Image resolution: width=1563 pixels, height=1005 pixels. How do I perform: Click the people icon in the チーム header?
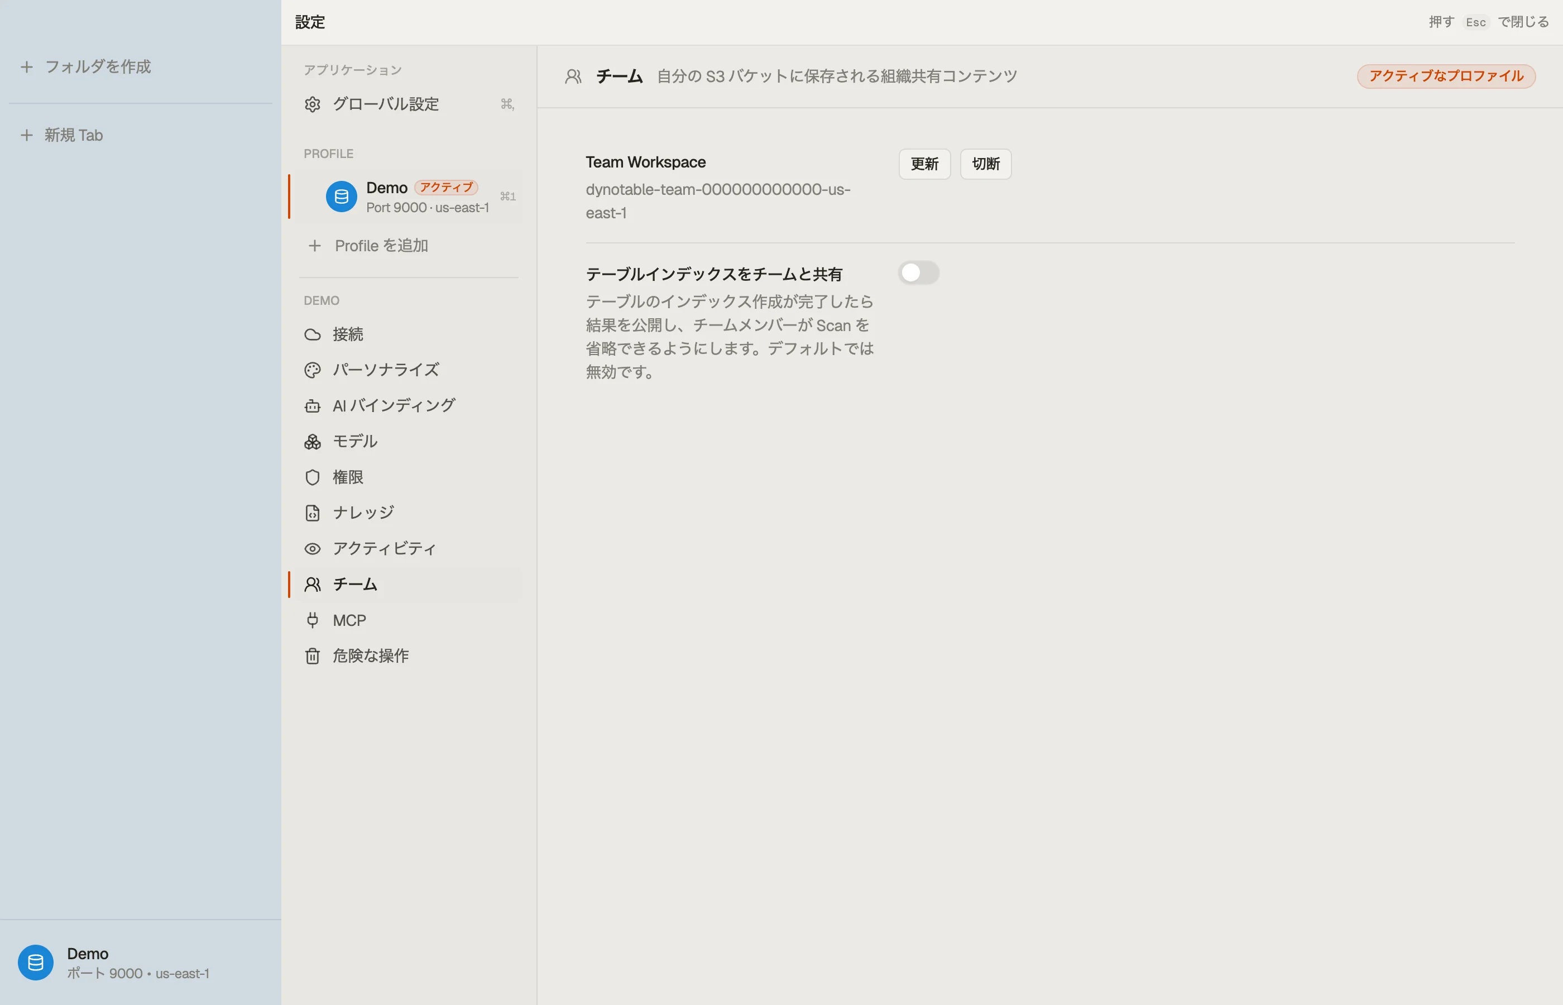click(x=573, y=76)
